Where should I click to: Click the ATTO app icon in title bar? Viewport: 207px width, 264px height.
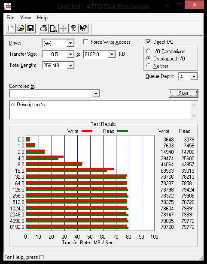click(8, 6)
